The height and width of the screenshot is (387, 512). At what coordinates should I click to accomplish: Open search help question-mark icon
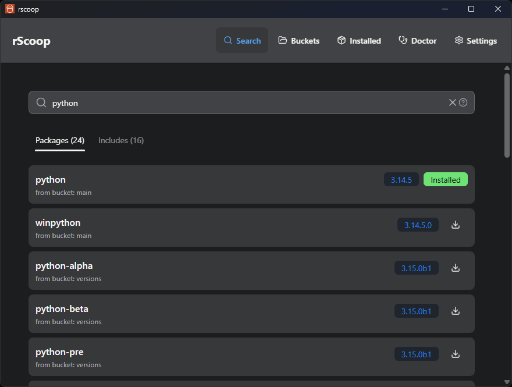(x=463, y=102)
